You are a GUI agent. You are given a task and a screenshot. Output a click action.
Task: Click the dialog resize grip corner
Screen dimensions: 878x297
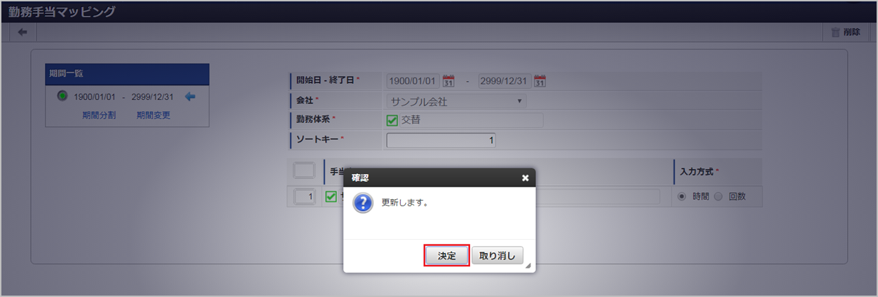528,266
